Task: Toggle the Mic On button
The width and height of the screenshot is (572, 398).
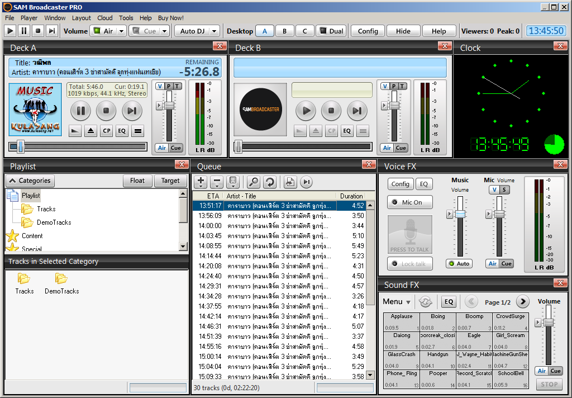Action: [410, 202]
